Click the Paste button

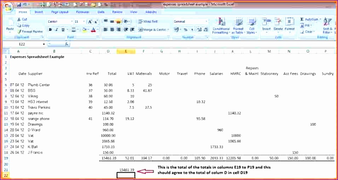(x=10, y=25)
